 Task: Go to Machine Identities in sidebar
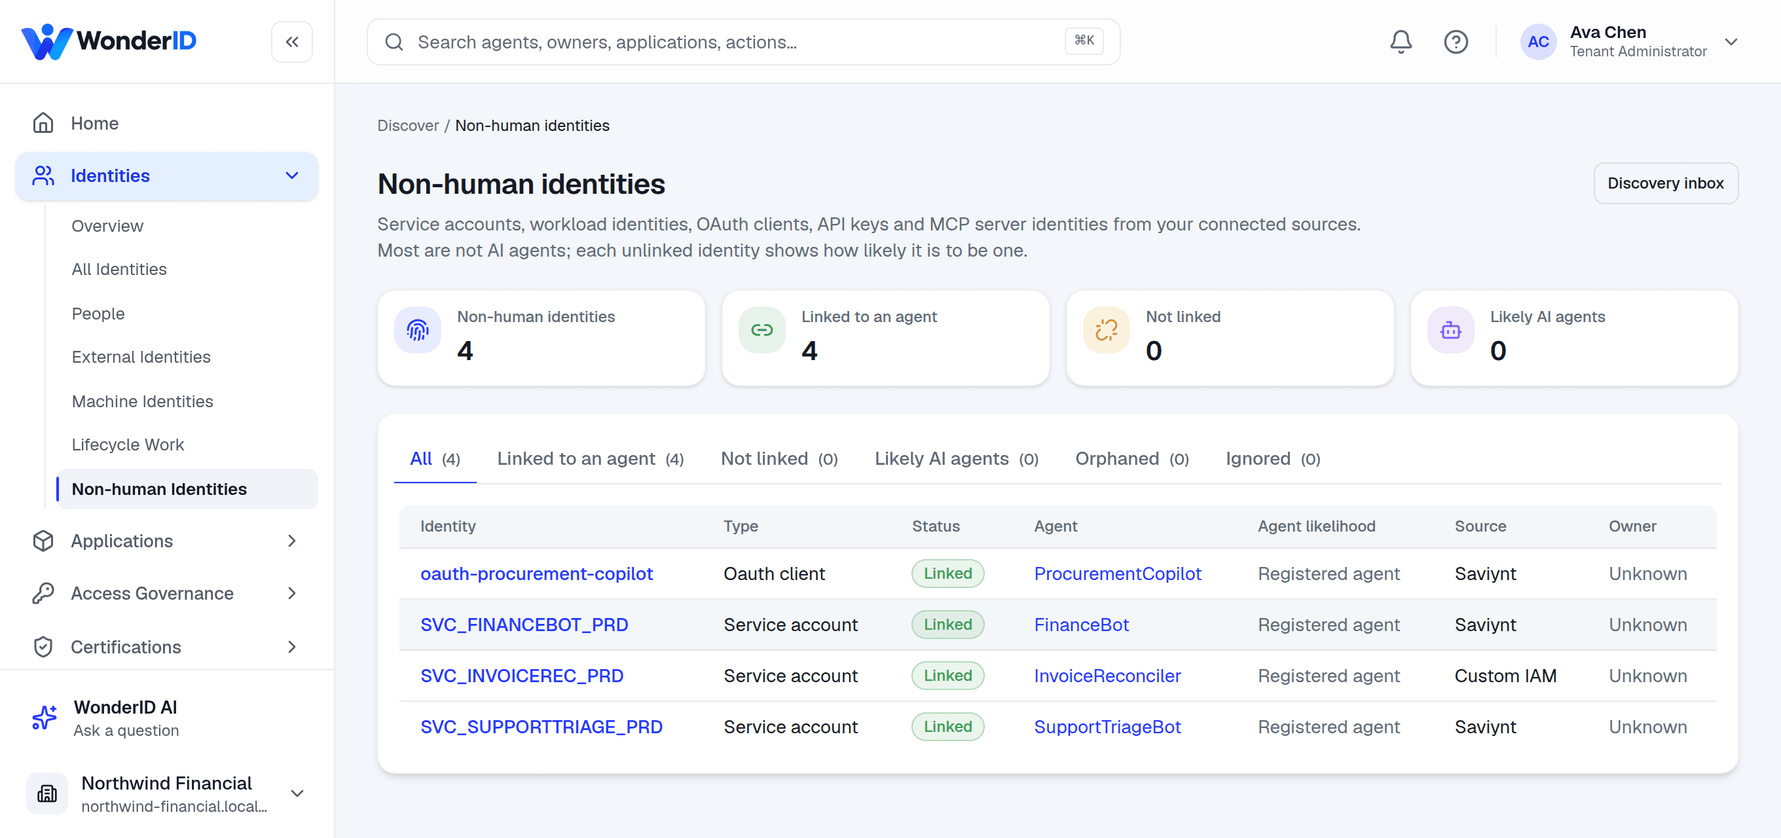click(143, 401)
